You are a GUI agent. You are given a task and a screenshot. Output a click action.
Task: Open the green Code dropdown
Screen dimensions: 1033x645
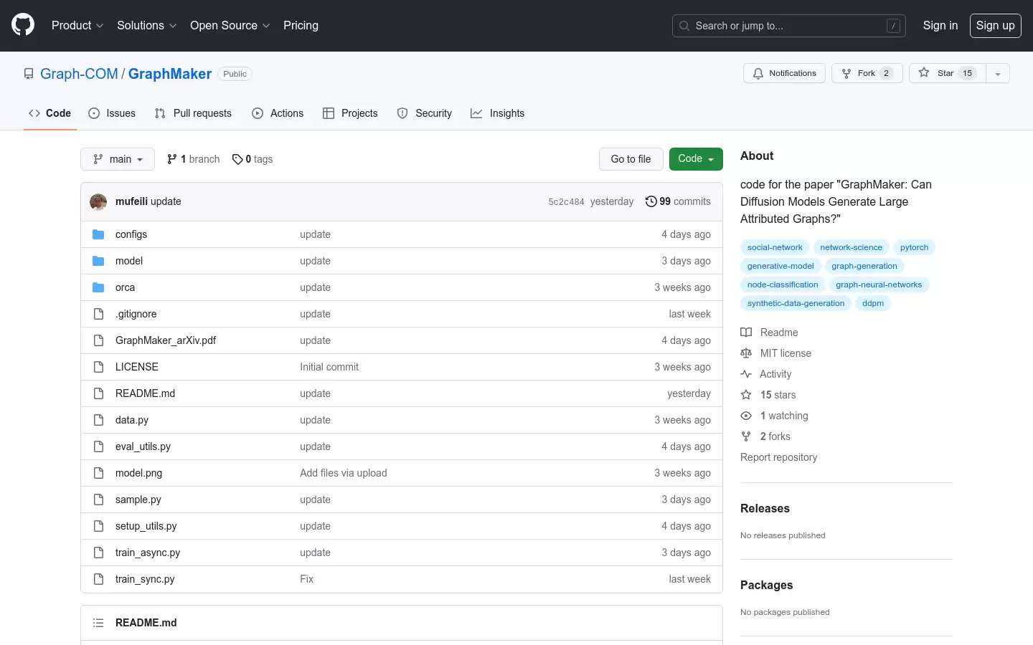tap(696, 159)
